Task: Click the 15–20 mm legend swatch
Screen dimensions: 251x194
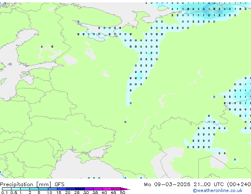Action: (62, 189)
